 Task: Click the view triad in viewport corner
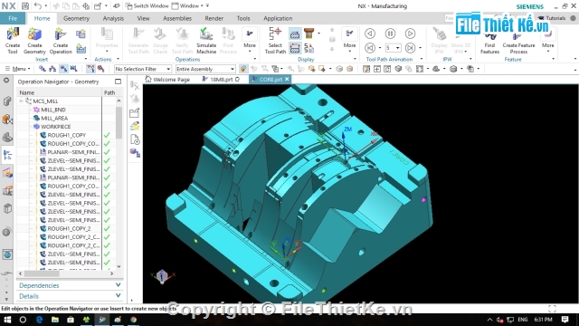[x=162, y=275]
